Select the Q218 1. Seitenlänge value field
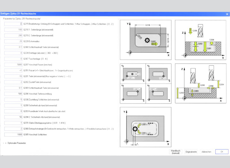The image size is (230, 168). (13, 29)
